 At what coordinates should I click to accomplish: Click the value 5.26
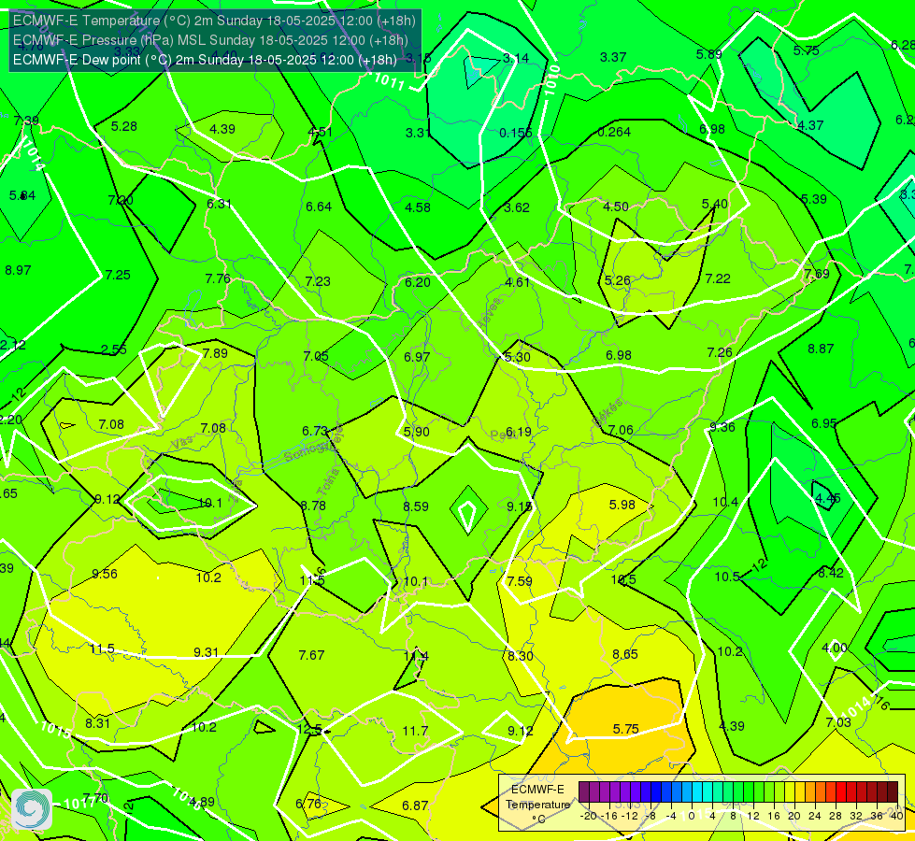(x=618, y=280)
